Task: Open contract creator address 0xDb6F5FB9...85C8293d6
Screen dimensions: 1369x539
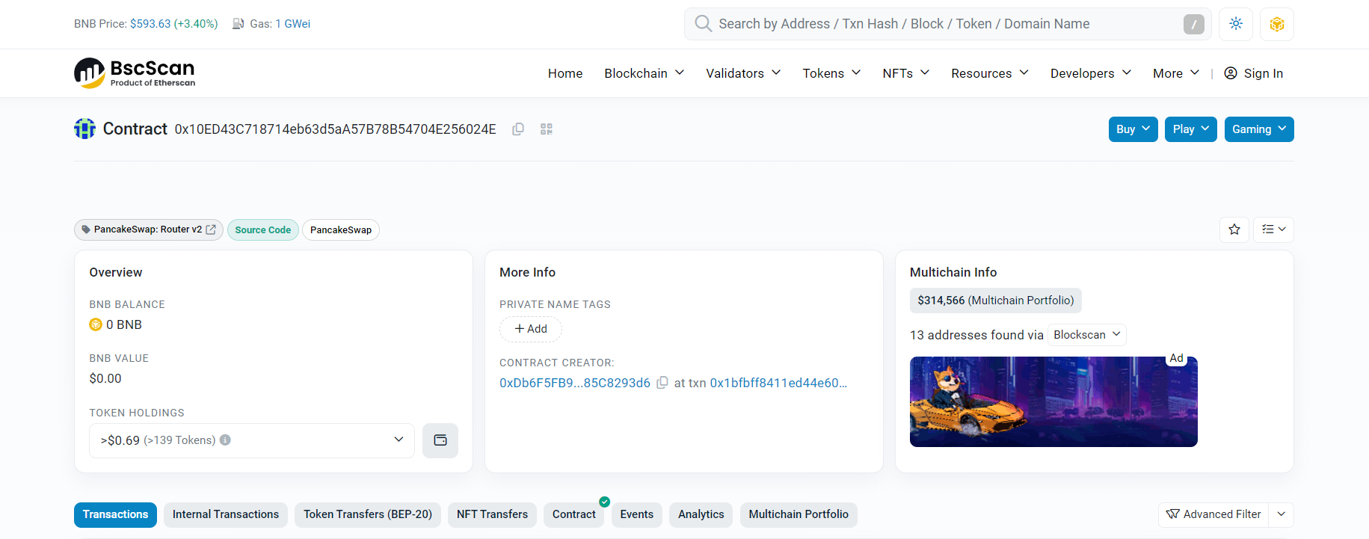Action: 575,383
